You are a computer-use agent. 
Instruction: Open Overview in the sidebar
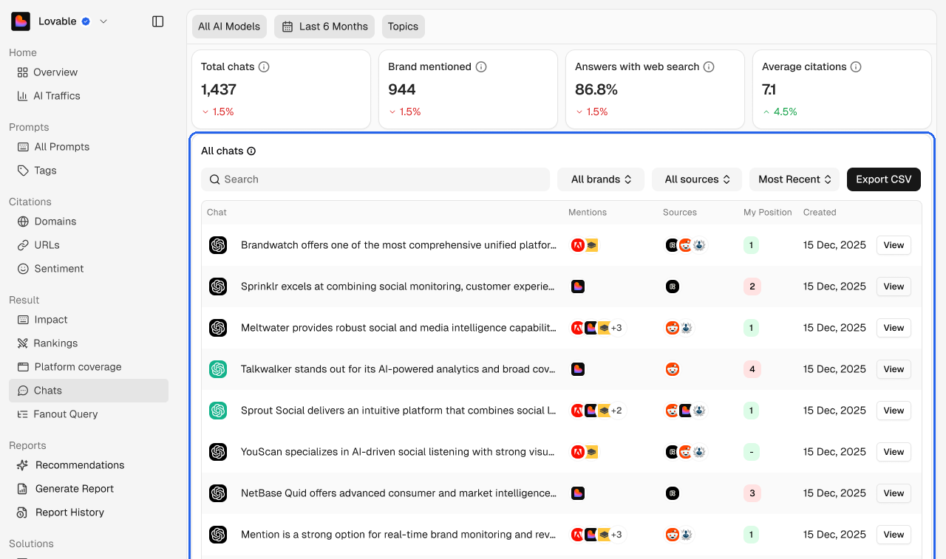pyautogui.click(x=47, y=72)
